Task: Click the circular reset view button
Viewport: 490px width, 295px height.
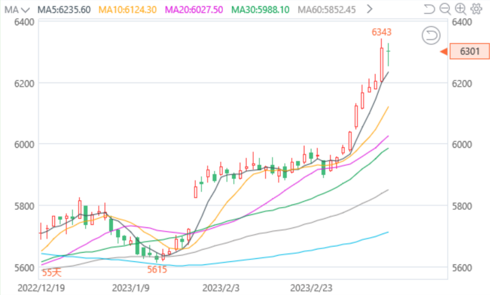Action: point(431,35)
